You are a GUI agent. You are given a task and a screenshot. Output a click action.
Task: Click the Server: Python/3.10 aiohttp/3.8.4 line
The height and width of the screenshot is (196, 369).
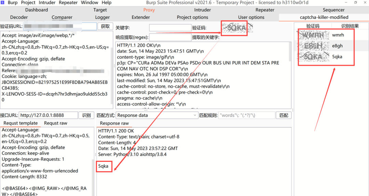coord(132,154)
